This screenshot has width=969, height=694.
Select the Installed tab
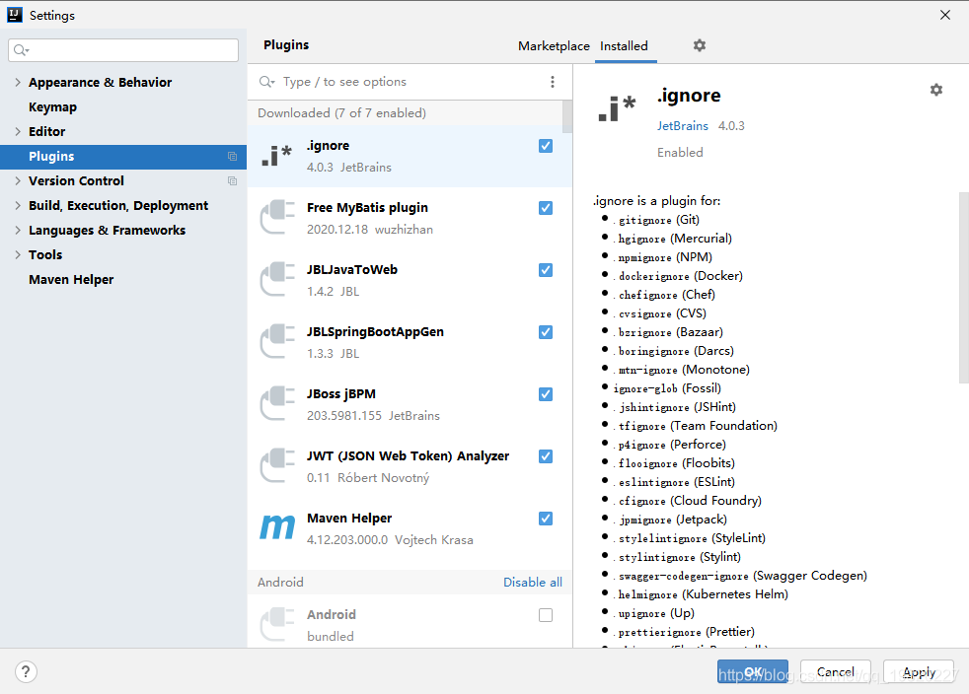point(625,45)
